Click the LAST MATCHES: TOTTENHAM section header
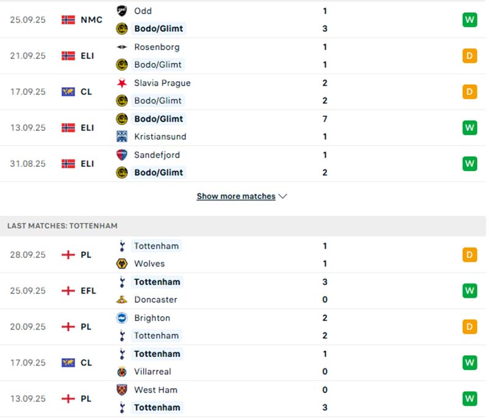 coord(63,226)
